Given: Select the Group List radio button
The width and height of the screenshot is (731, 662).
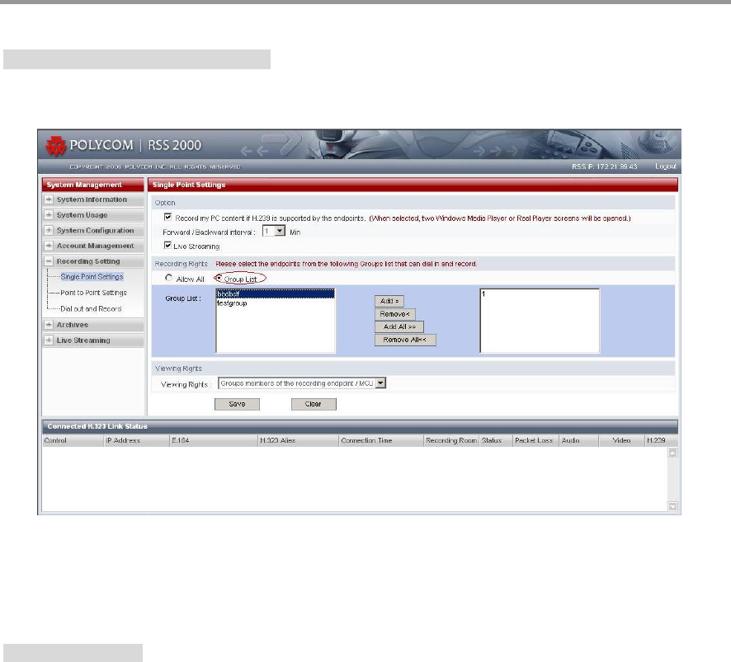Looking at the screenshot, I should point(218,278).
